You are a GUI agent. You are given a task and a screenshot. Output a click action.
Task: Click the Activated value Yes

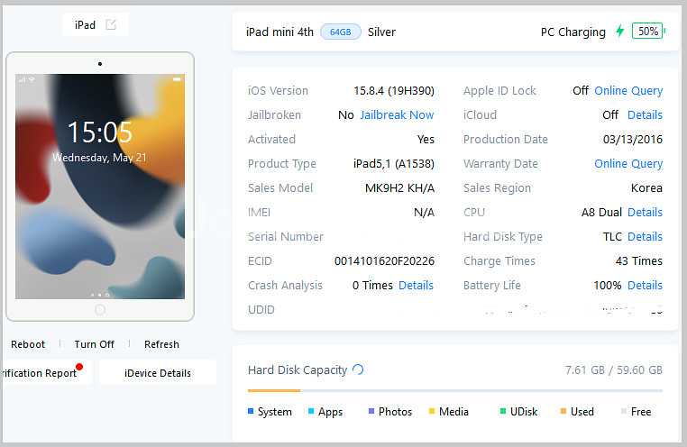point(426,139)
